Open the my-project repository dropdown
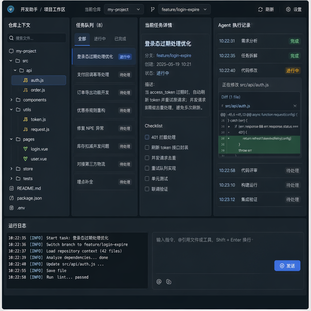311x311 pixels. 124,9
